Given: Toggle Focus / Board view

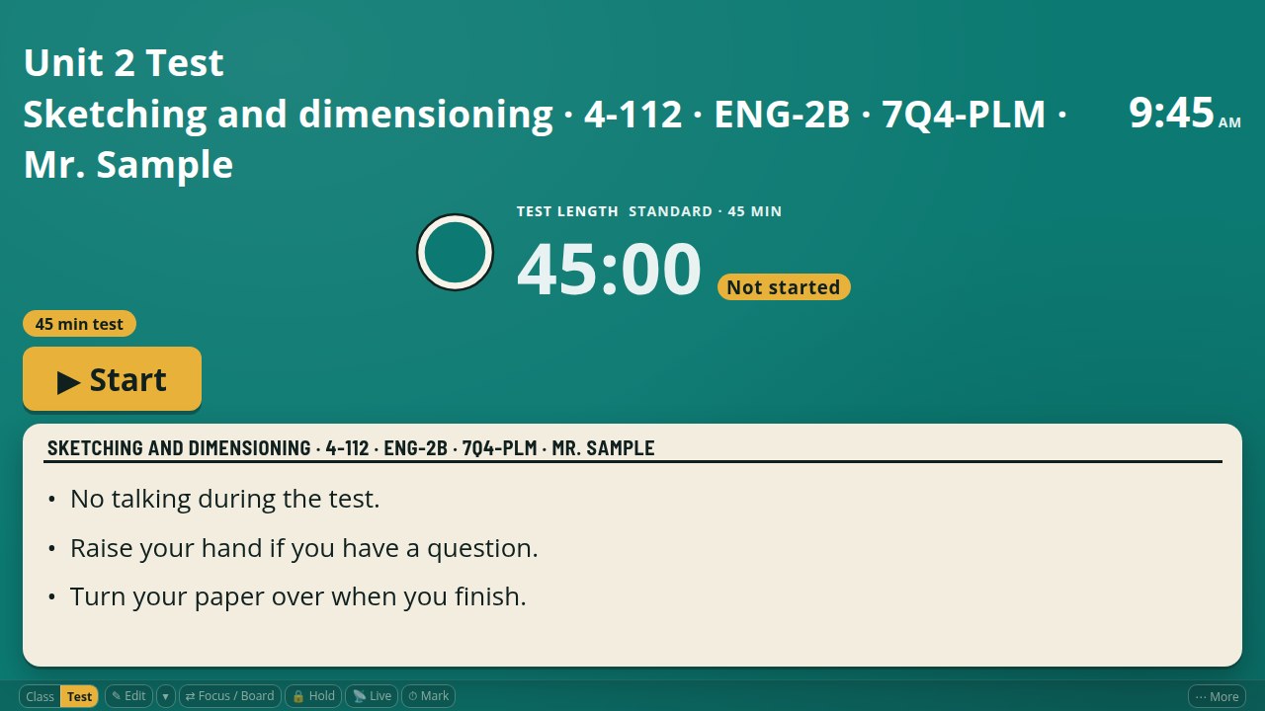Looking at the screenshot, I should (x=229, y=696).
